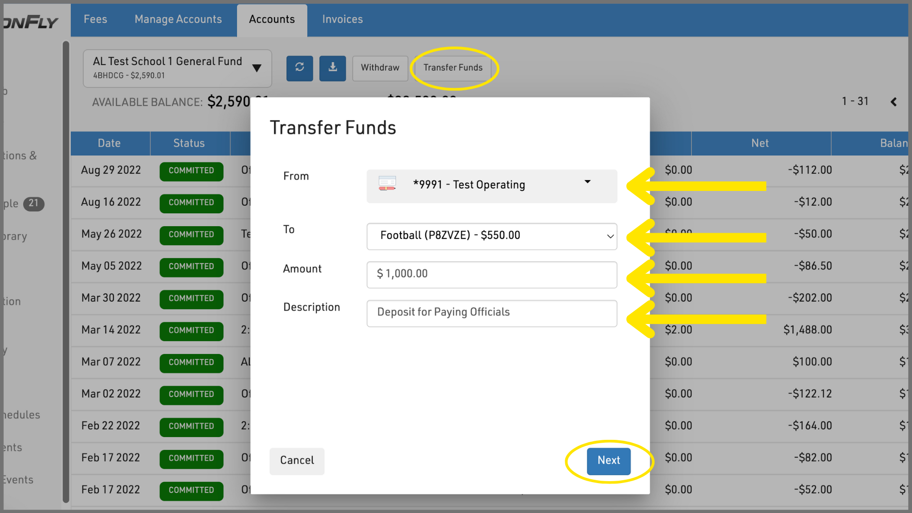Click the download transactions icon button
This screenshot has width=912, height=513.
click(x=332, y=68)
